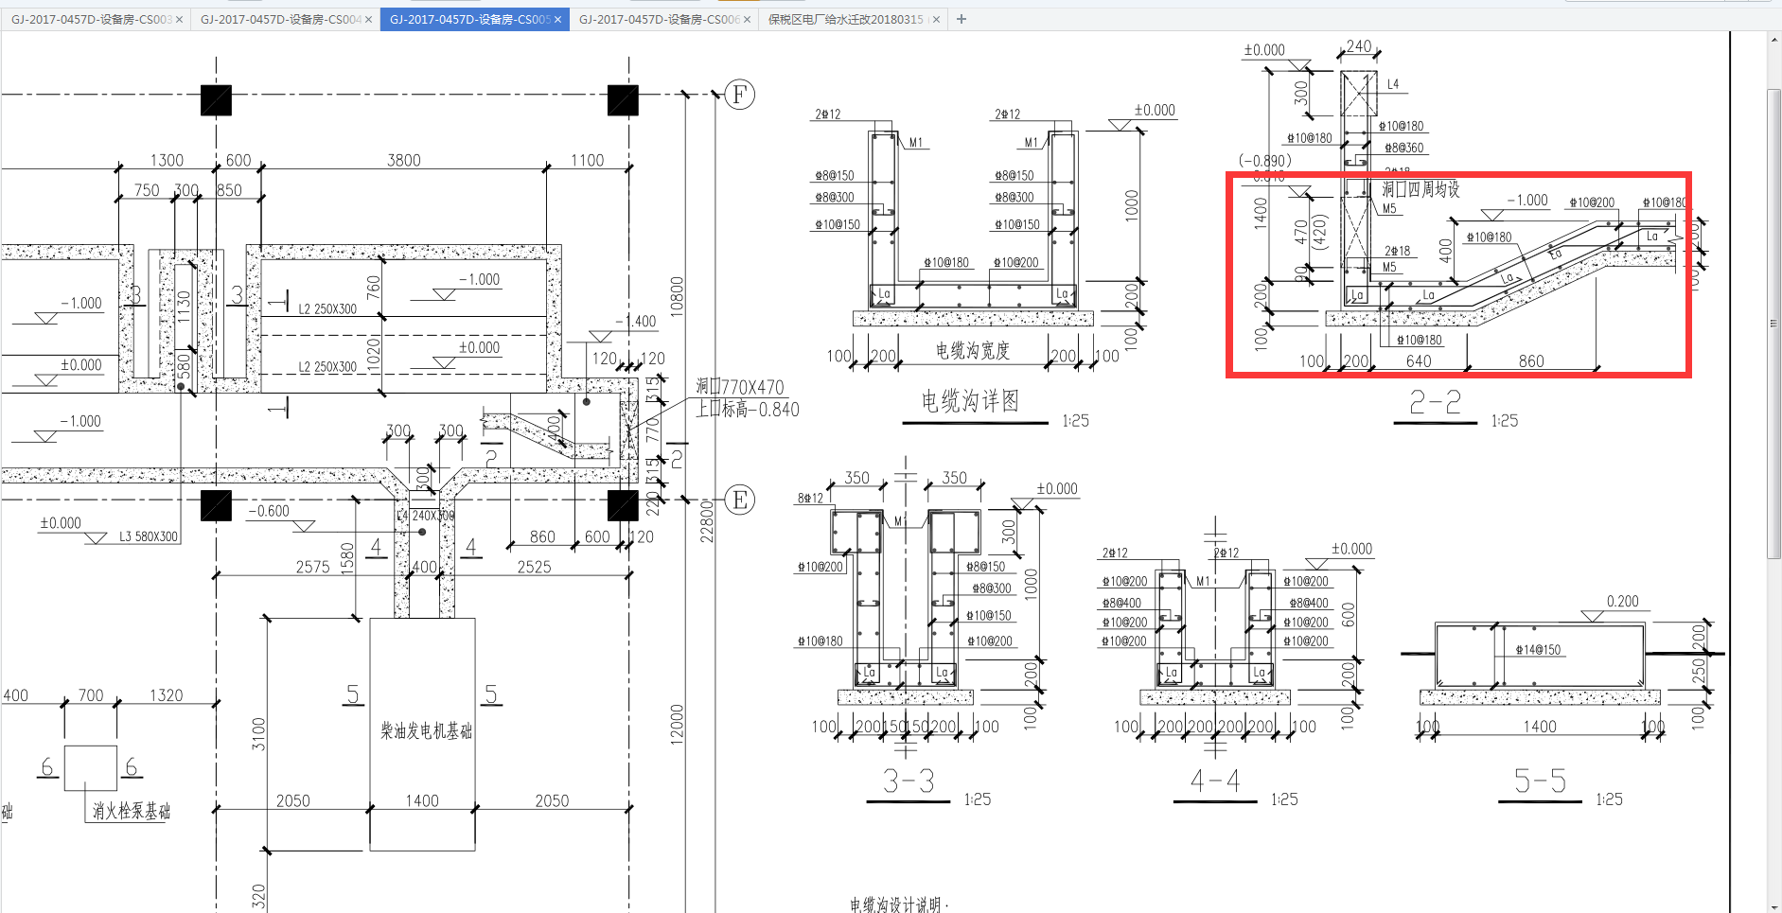Click the 3800 horizontal dimension
The image size is (1782, 913).
pos(404,161)
